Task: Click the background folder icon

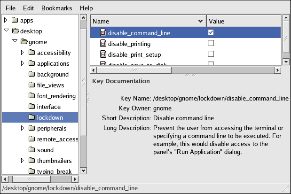Action: pos(32,74)
